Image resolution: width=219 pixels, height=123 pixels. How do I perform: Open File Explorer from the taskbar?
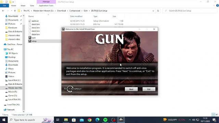click(66, 120)
